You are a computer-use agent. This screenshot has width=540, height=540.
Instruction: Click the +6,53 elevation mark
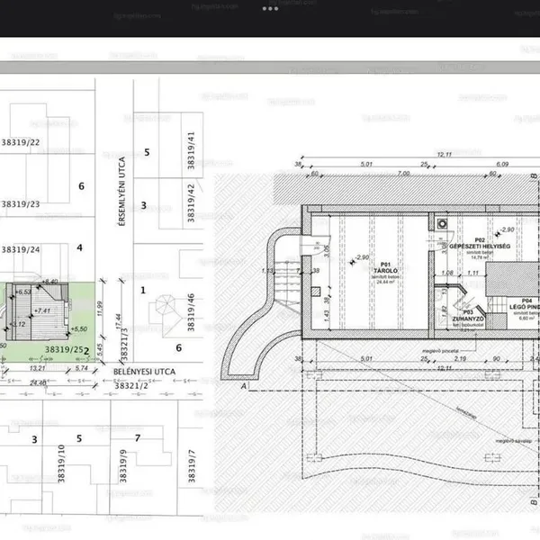click(x=23, y=292)
